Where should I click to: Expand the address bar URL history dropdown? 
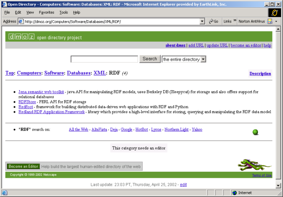[202, 21]
